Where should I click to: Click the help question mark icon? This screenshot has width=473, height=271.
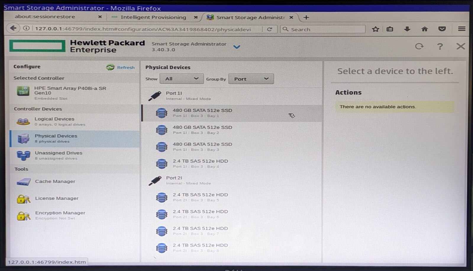[440, 46]
